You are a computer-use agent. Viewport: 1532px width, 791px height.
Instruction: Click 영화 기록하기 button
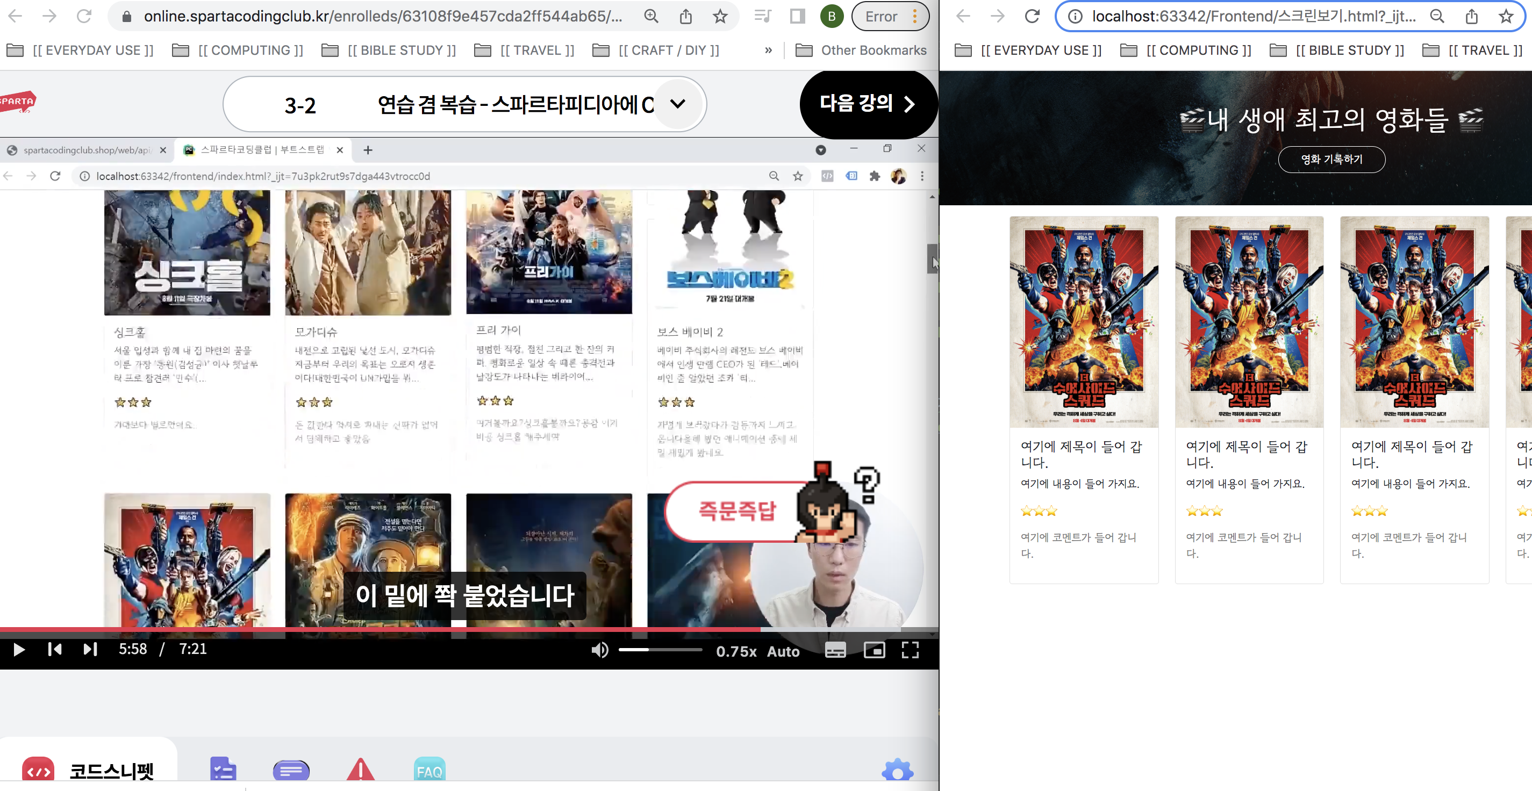(1331, 160)
